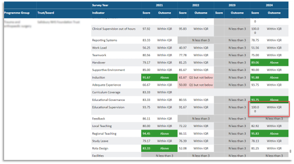Click the Programme Group column header
Viewport: 294px width, 164px height.
point(17,13)
